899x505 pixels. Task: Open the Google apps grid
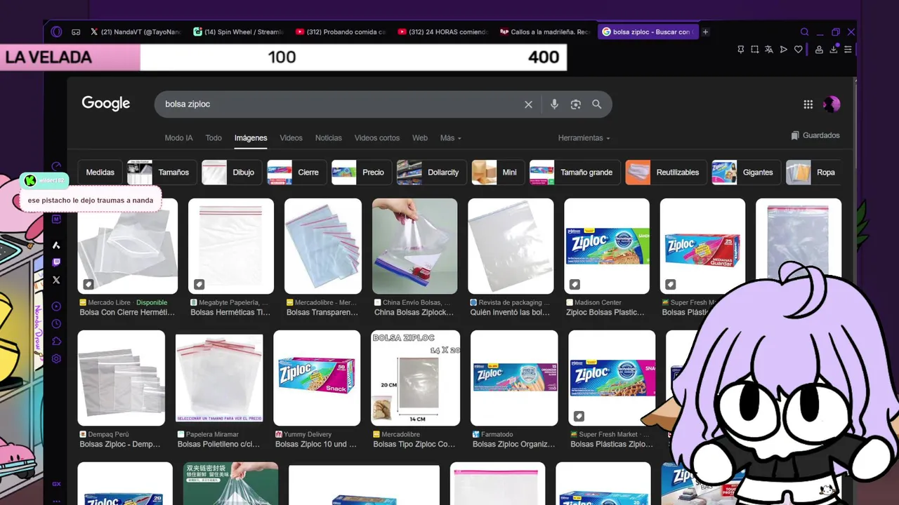pos(808,105)
